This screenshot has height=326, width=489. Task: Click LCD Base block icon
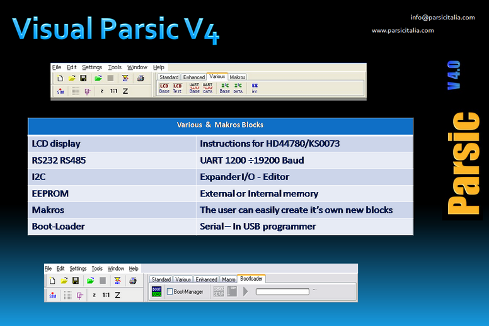164,88
